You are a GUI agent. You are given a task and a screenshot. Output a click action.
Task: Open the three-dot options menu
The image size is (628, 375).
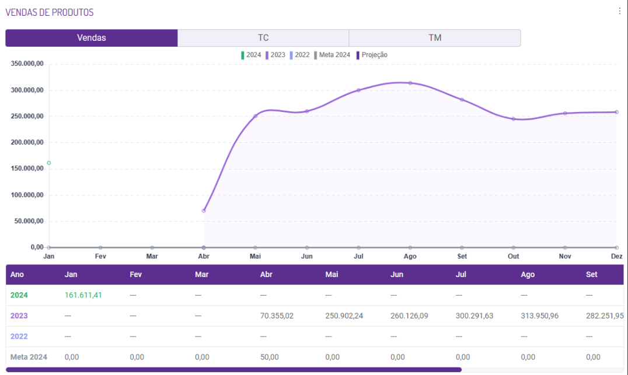tap(619, 11)
